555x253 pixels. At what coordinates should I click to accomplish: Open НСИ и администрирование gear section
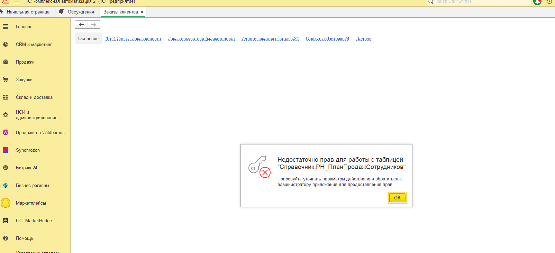36,115
